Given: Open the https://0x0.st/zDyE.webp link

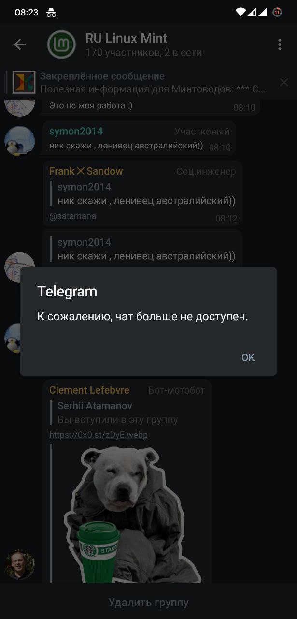Looking at the screenshot, I should [99, 435].
